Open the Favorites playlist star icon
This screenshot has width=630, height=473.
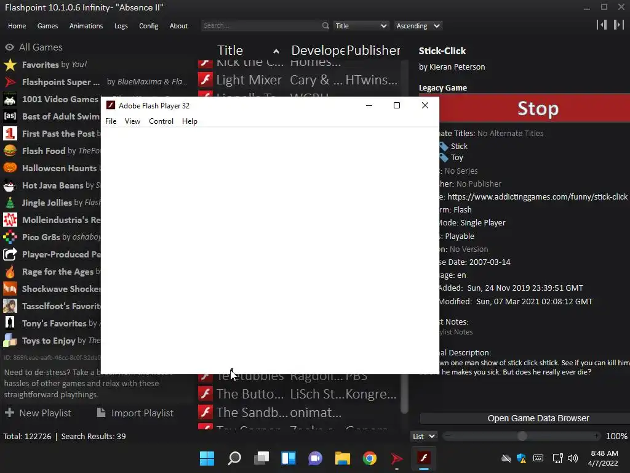[10, 65]
